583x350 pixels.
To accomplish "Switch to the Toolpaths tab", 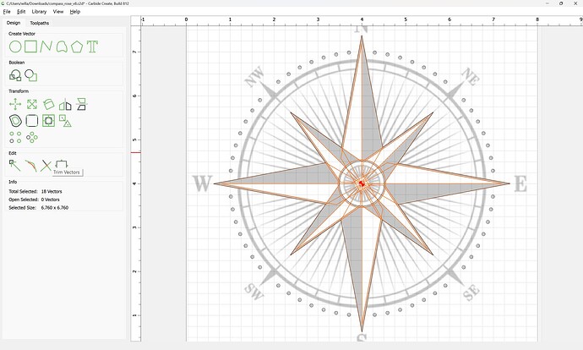I will [40, 23].
